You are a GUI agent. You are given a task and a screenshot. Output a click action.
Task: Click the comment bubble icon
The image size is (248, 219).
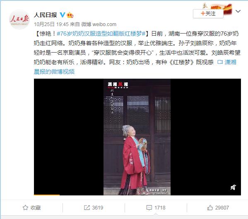(x=149, y=207)
